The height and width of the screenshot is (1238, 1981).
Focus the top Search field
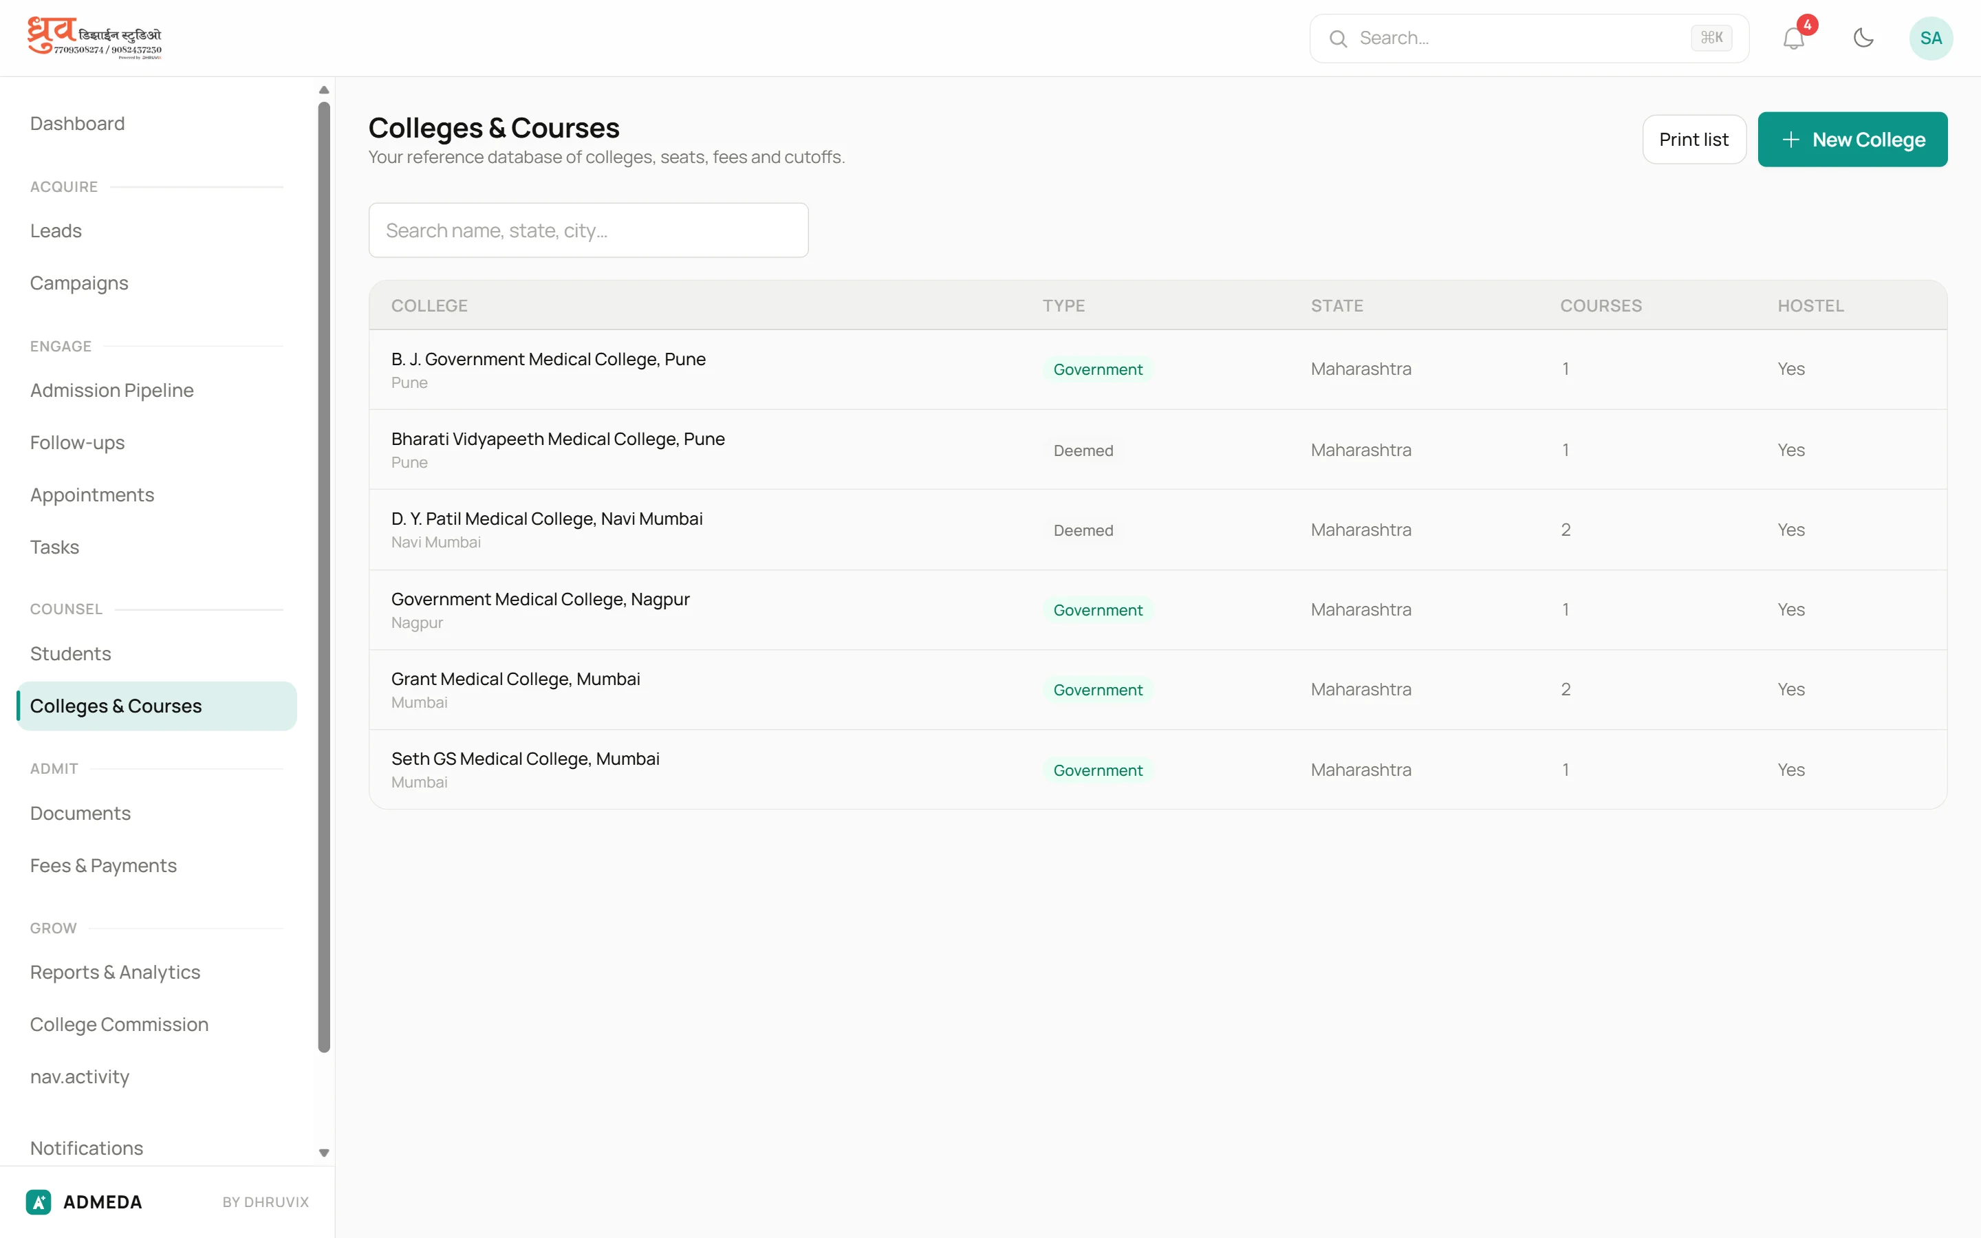(1529, 39)
